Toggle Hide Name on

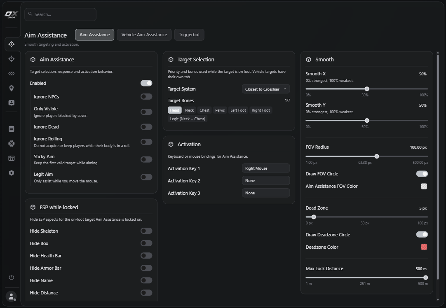click(146, 280)
